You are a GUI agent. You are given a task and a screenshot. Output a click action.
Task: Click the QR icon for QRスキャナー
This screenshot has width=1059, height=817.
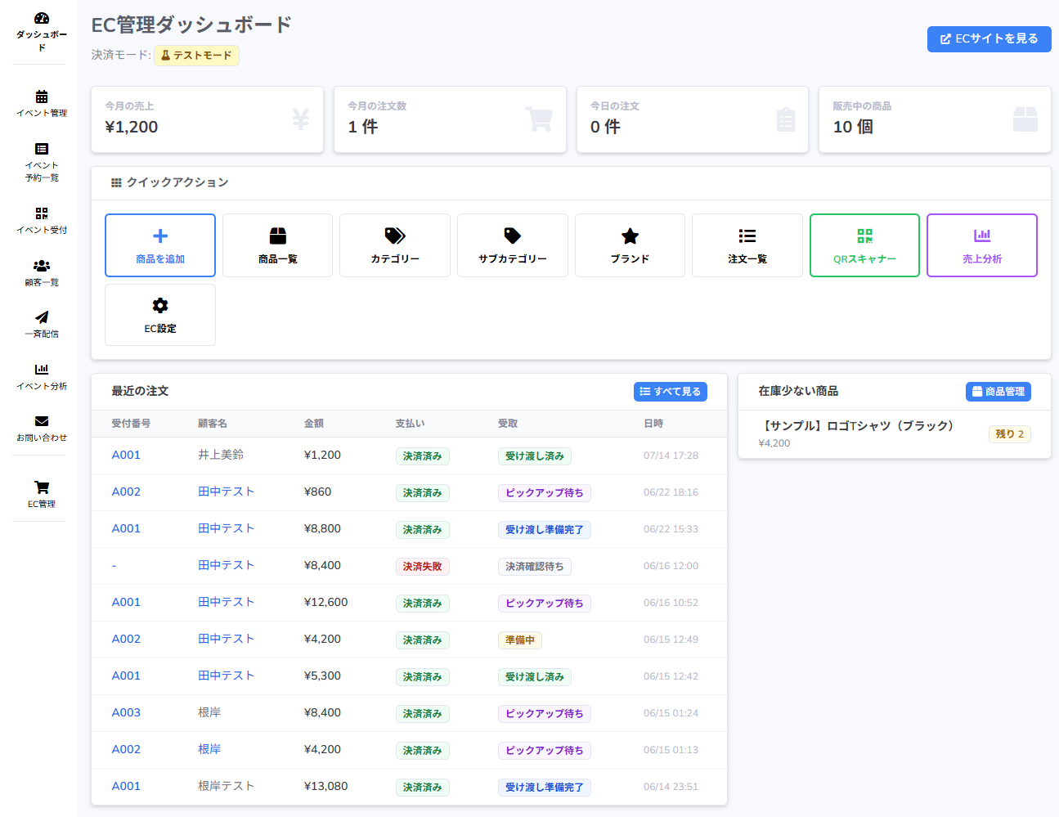coord(864,236)
